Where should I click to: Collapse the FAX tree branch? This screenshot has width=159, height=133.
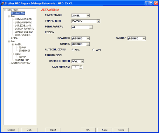pos(9,17)
